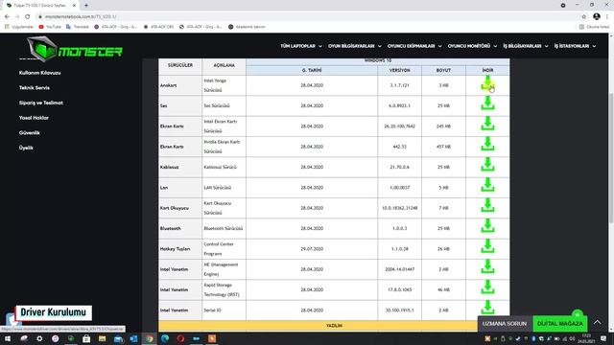Download the Bluetooth driver
The image size is (614, 345).
point(487,226)
